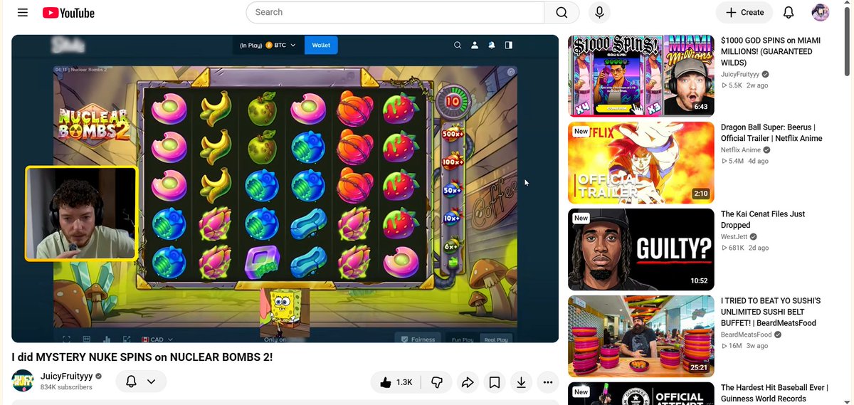This screenshot has height=405, width=854.
Task: Open the Dragon Ball Super Beerus thumbnail
Action: pyautogui.click(x=640, y=163)
